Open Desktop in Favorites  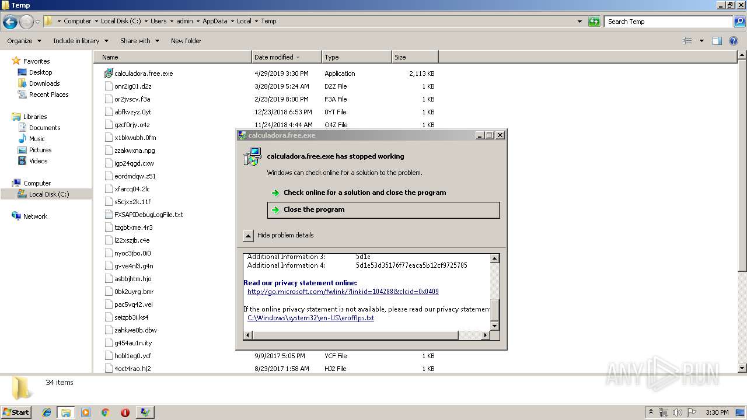(x=40, y=72)
